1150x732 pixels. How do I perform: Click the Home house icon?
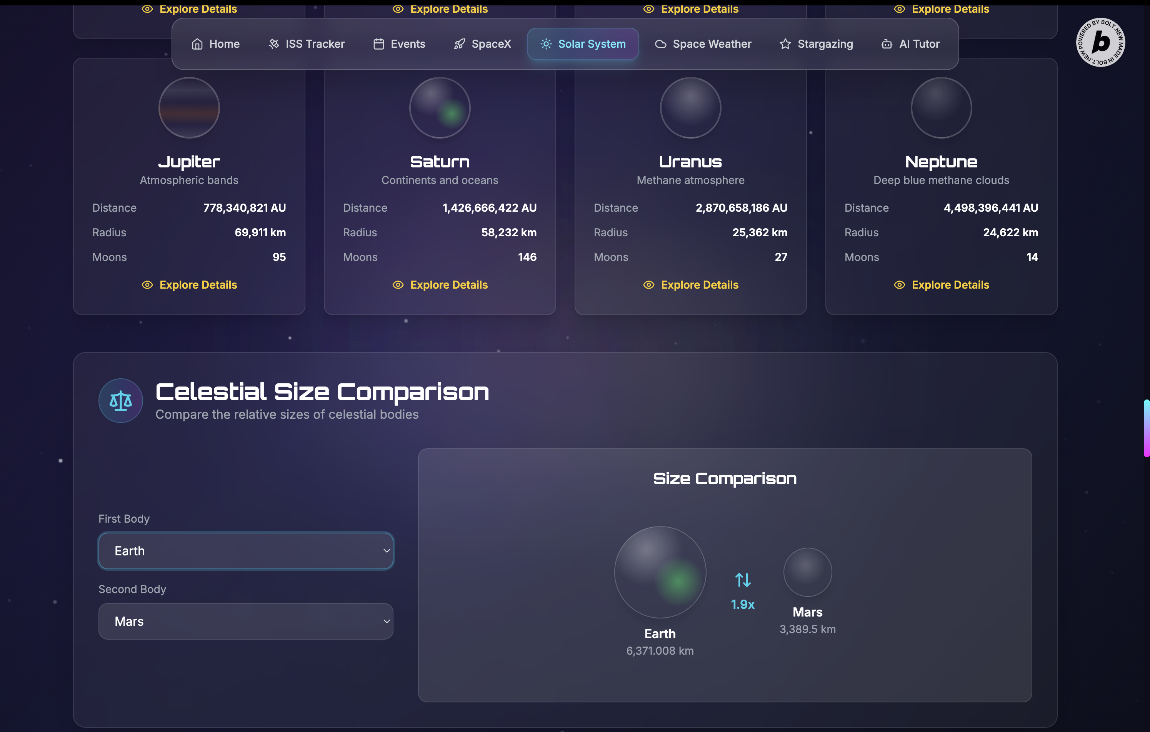197,44
